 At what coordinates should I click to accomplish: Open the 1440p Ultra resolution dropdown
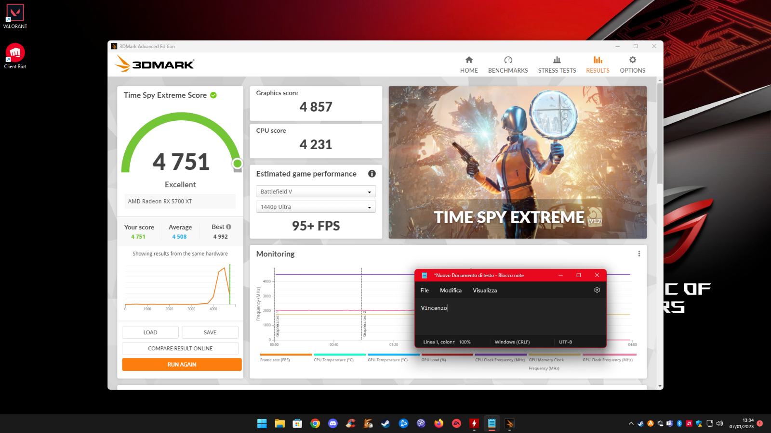316,207
